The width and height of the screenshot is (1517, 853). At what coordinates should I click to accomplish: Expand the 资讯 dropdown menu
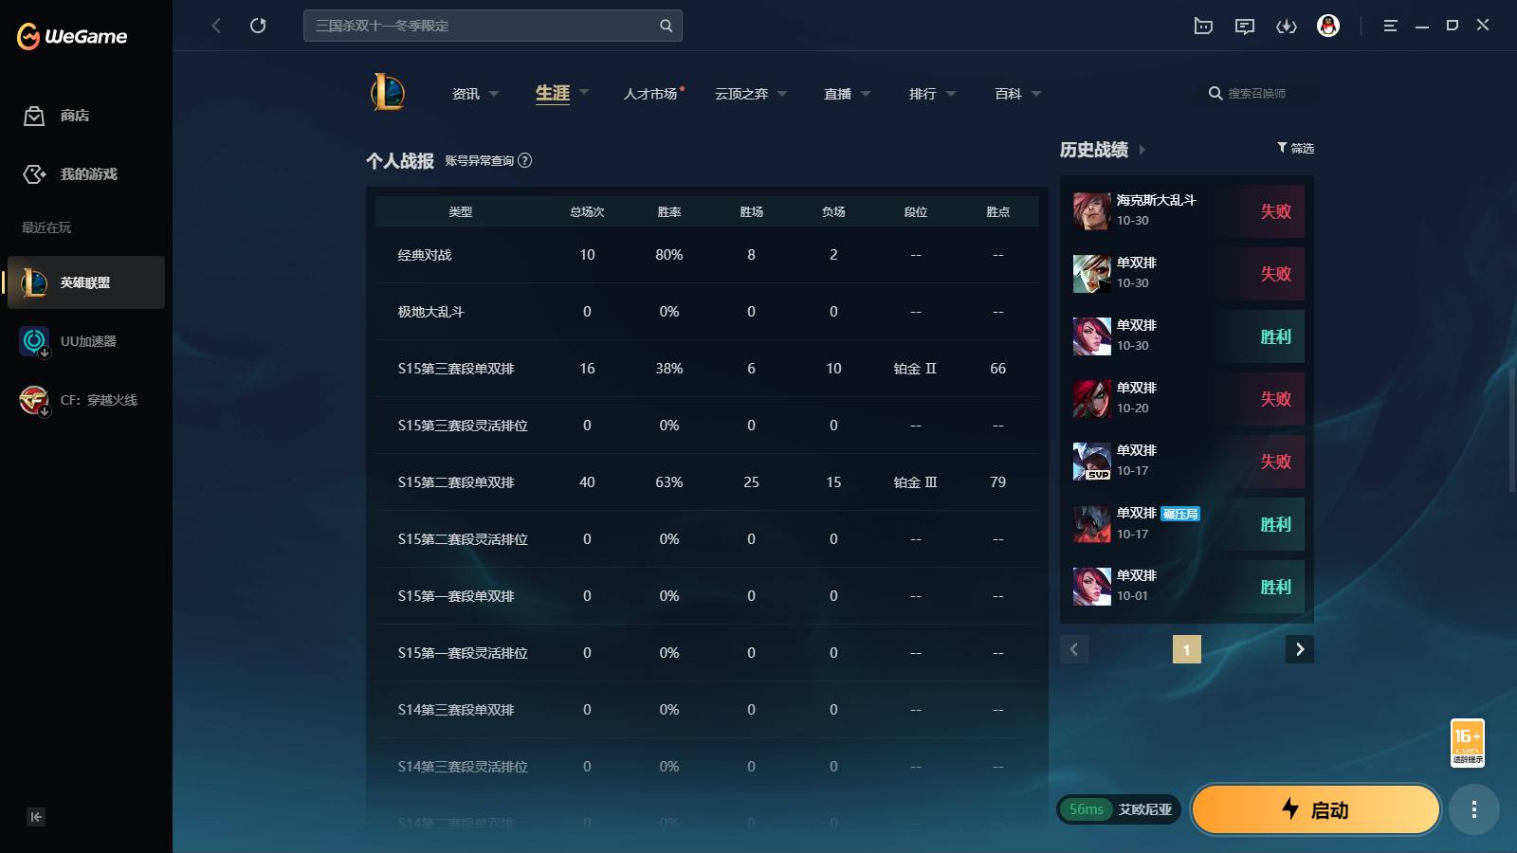473,94
